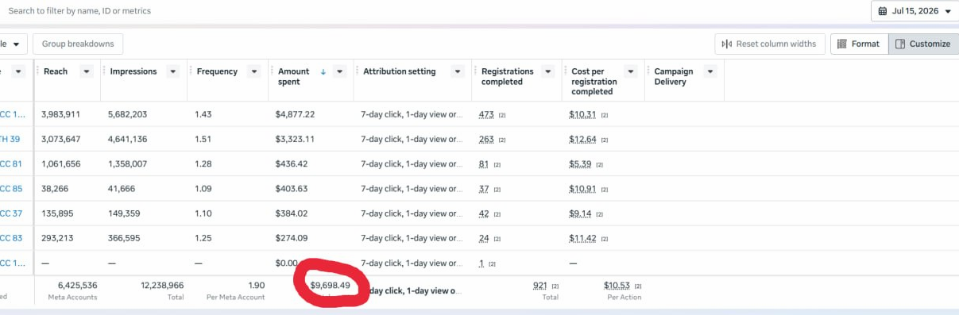The image size is (959, 315).
Task: Click the 473 registrations value link
Action: (x=486, y=114)
